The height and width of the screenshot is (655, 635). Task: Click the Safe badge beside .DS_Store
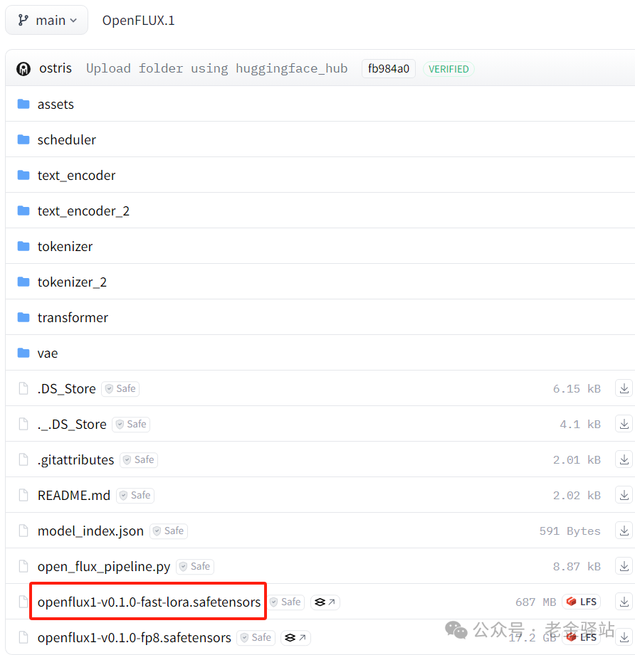pos(120,388)
